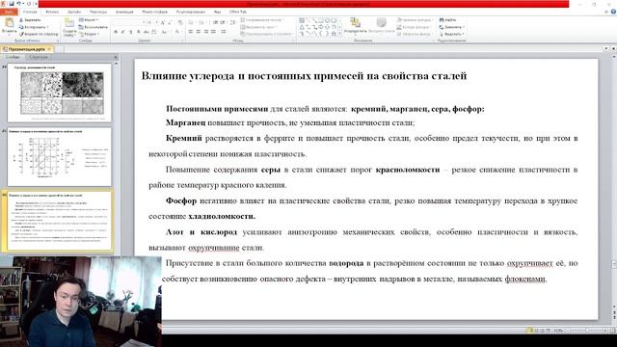Open the Layout (Макет) dropdown
Screen dimensions: 617x347
pos(89,19)
